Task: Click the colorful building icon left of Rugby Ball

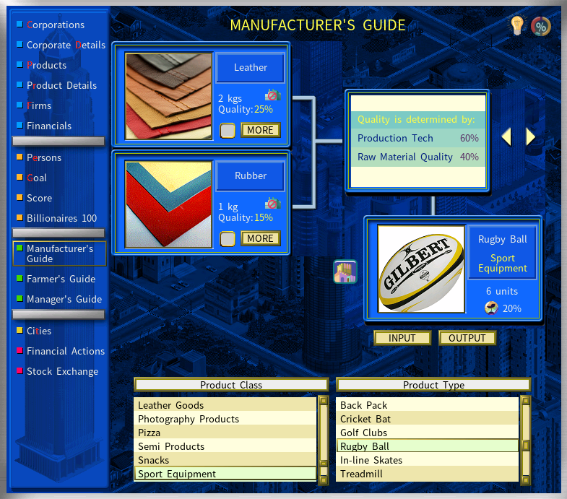Action: tap(345, 272)
